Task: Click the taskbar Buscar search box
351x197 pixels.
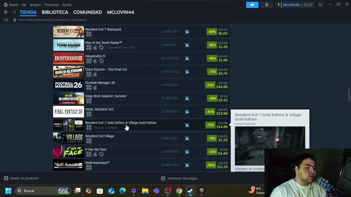Action: tap(43, 191)
